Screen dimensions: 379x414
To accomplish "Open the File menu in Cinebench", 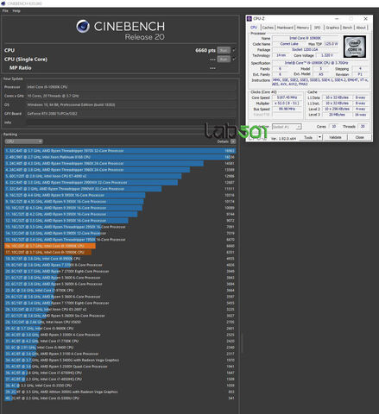I will point(5,11).
